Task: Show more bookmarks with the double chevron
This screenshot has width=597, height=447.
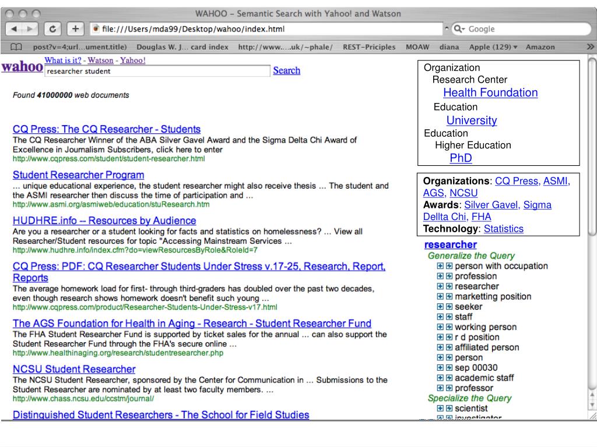Action: [x=590, y=47]
